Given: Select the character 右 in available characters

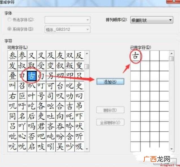Looking at the screenshot, I should 13,96.
